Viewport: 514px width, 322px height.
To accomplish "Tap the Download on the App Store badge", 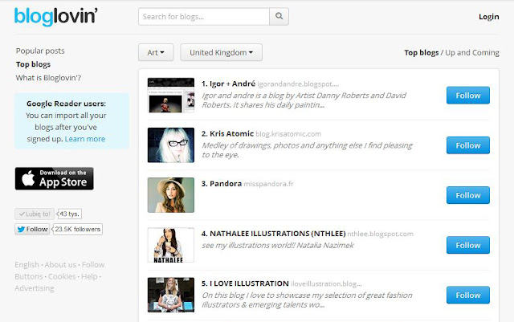I will click(54, 179).
